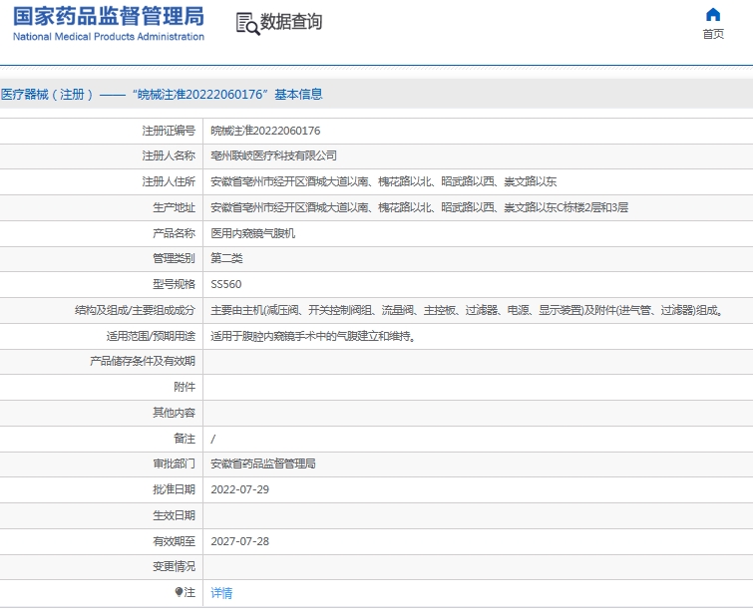
Task: Click the 首页 home label
Action: point(713,34)
